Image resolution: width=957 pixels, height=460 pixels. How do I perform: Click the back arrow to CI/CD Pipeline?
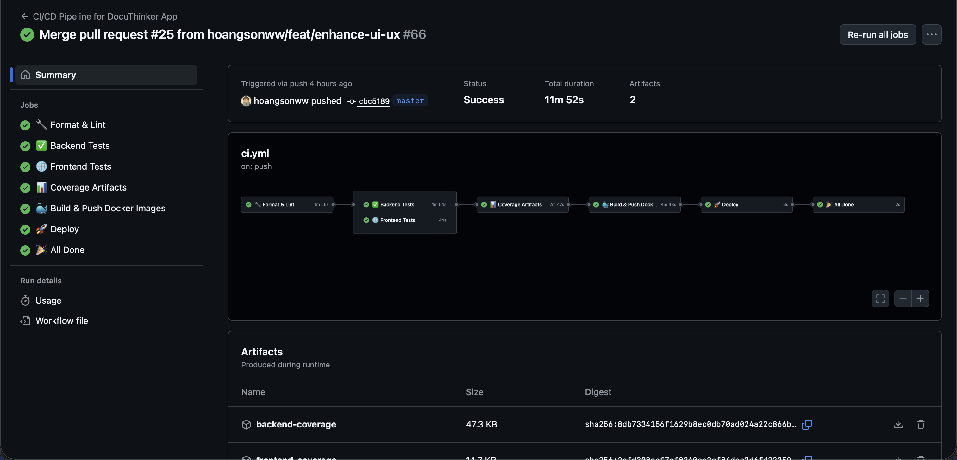24,16
